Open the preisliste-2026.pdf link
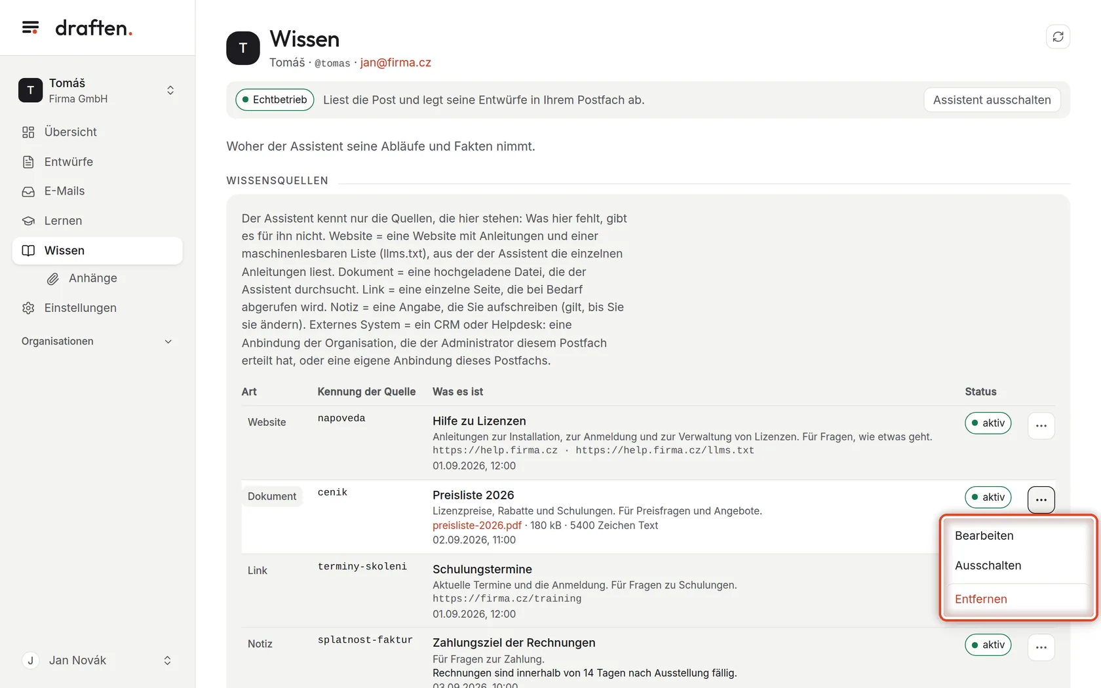 click(477, 526)
